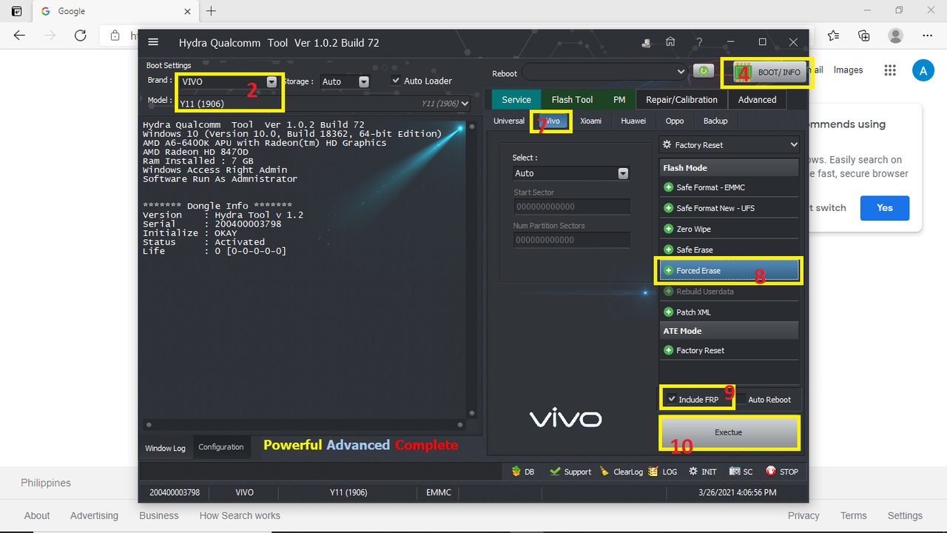Toggle the Auto Reboot checkbox
The width and height of the screenshot is (947, 533).
pos(742,399)
